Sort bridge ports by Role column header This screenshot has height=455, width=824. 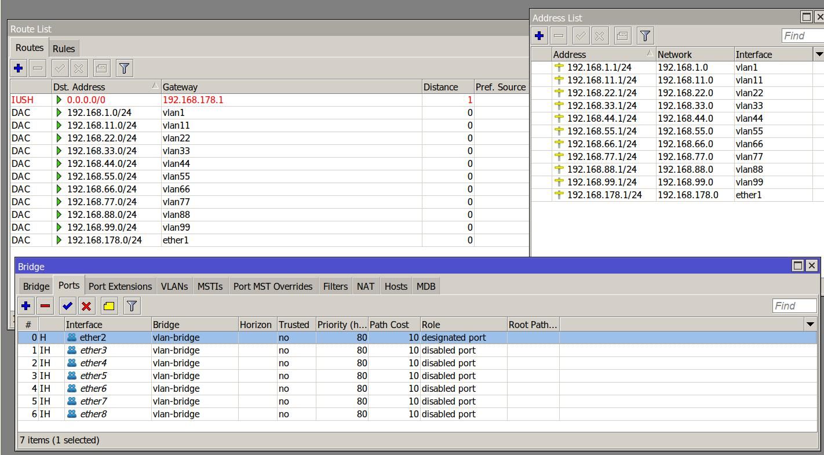coord(464,325)
